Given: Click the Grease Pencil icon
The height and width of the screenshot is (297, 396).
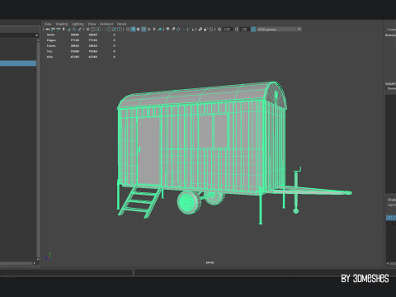Looking at the screenshot, I should (x=79, y=29).
